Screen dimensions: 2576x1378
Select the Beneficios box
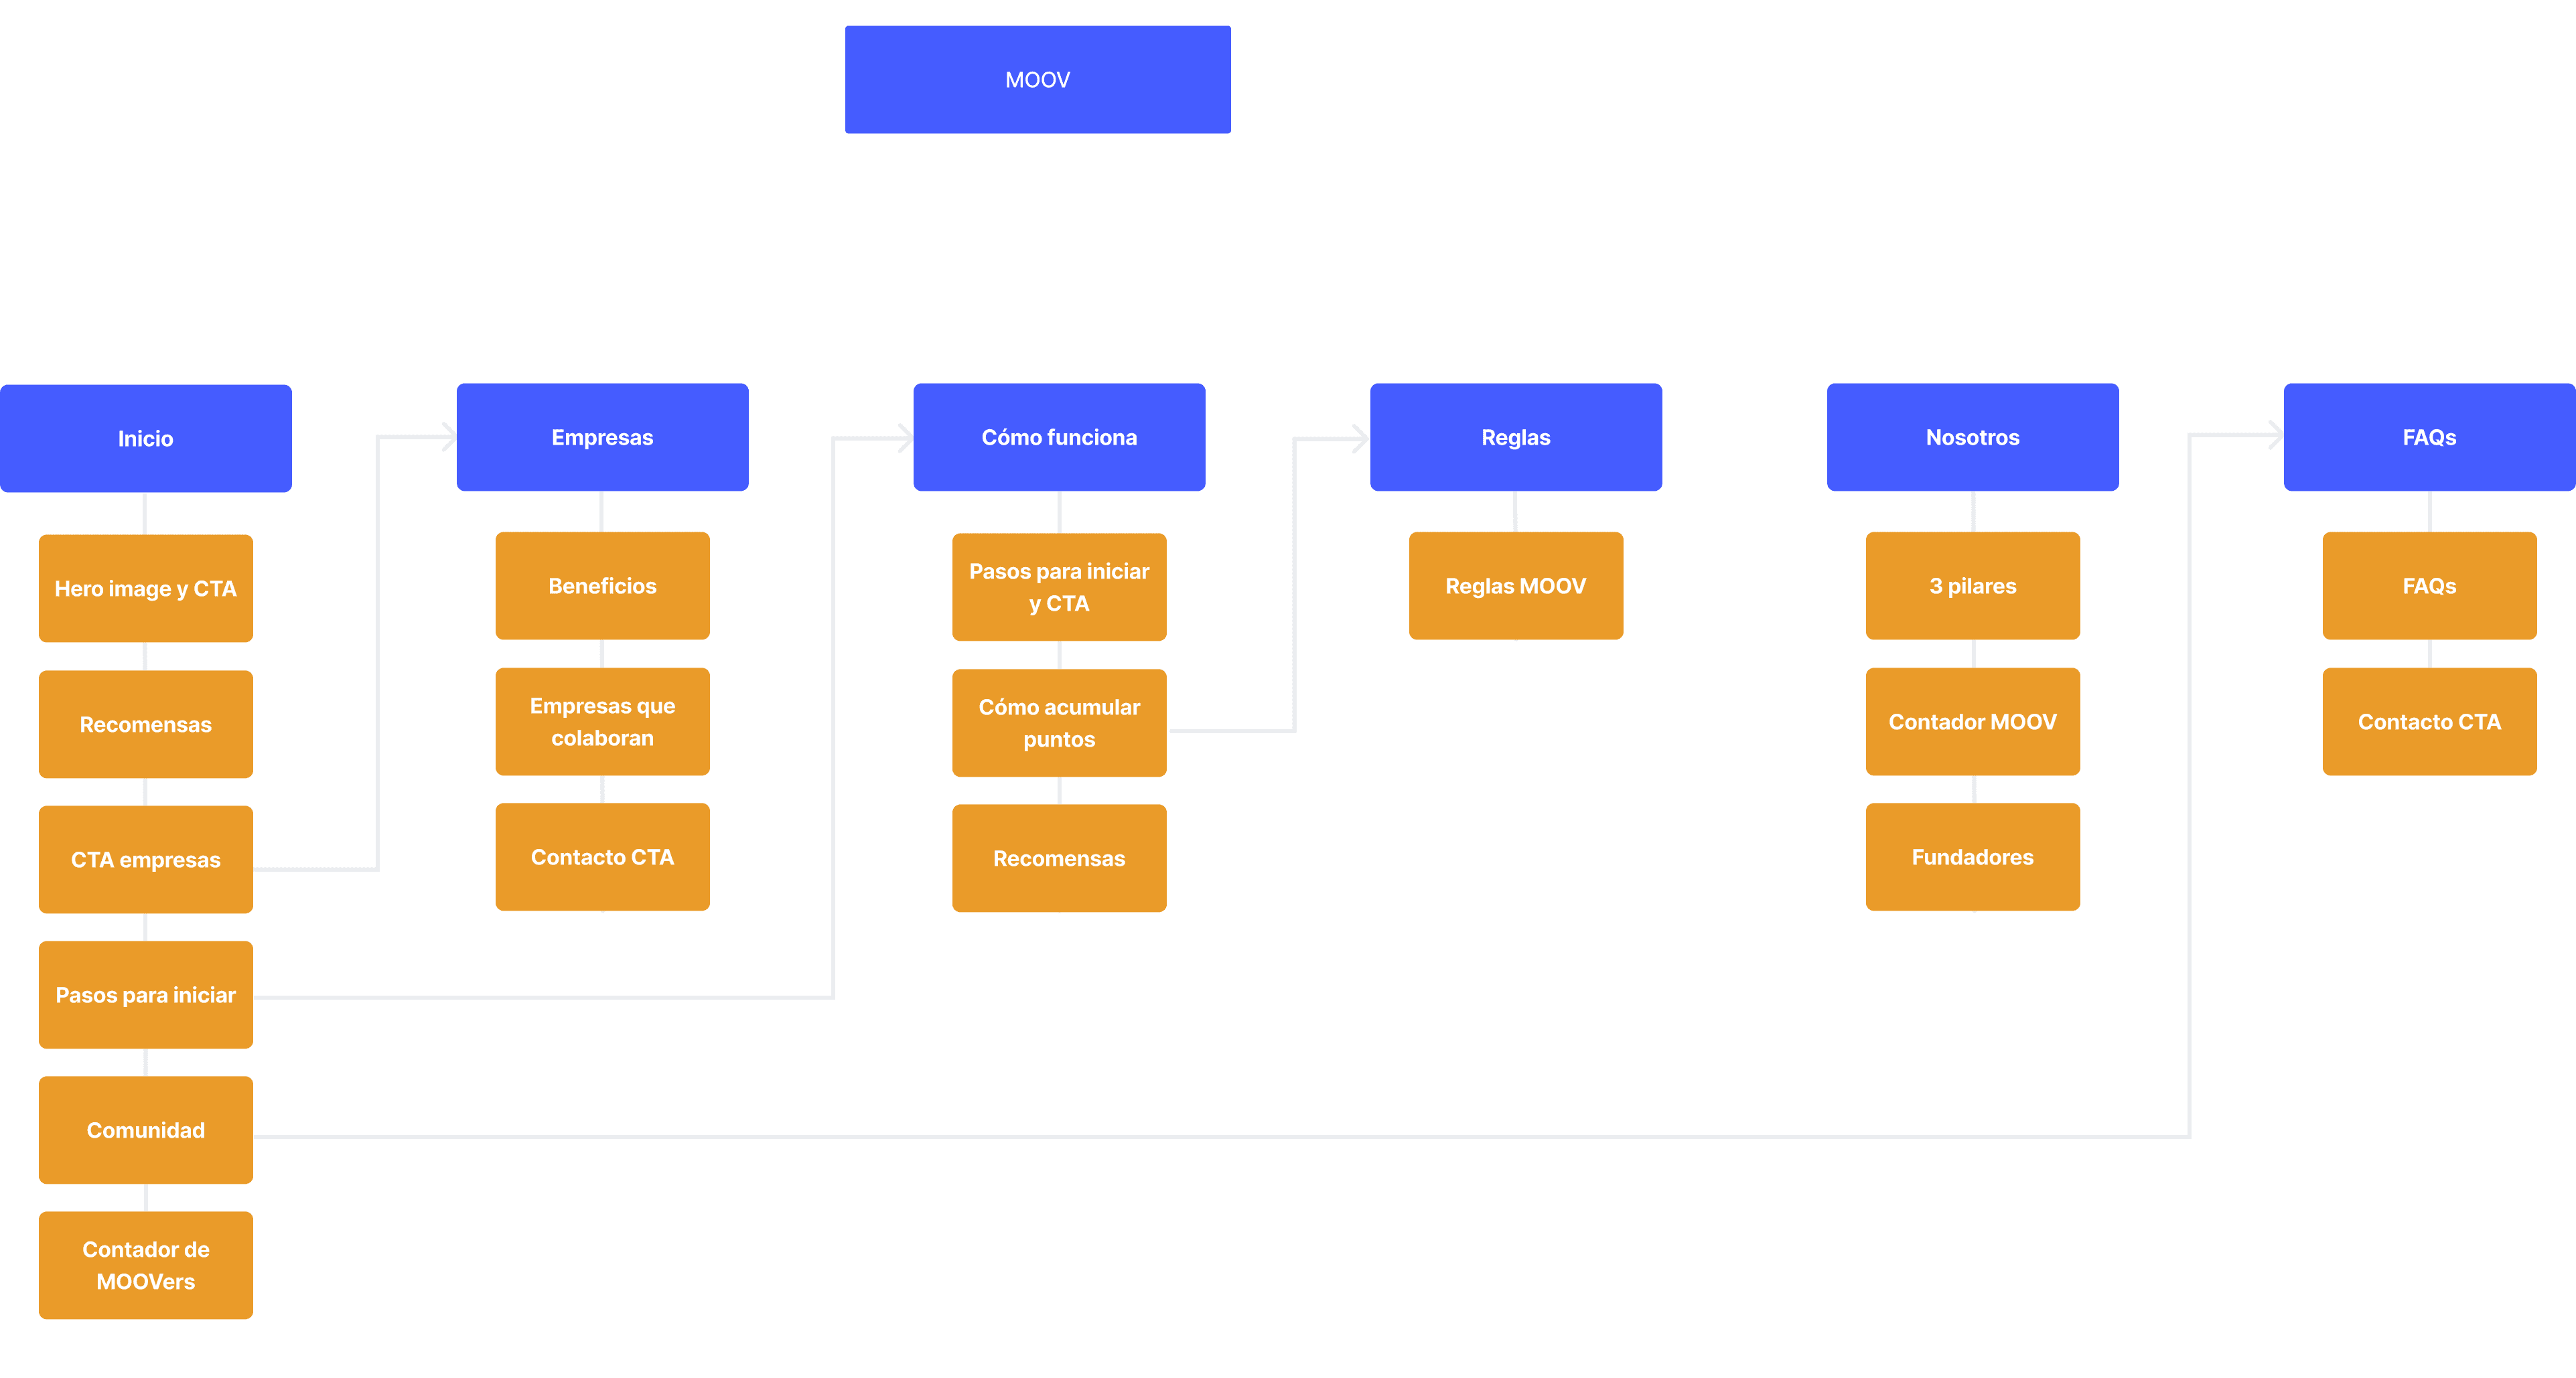(x=602, y=586)
